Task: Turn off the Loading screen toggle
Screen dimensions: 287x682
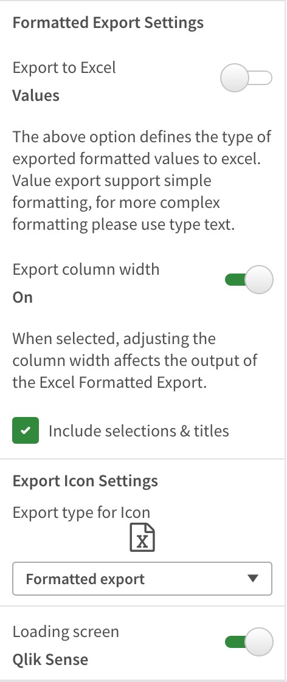Action: pyautogui.click(x=249, y=641)
